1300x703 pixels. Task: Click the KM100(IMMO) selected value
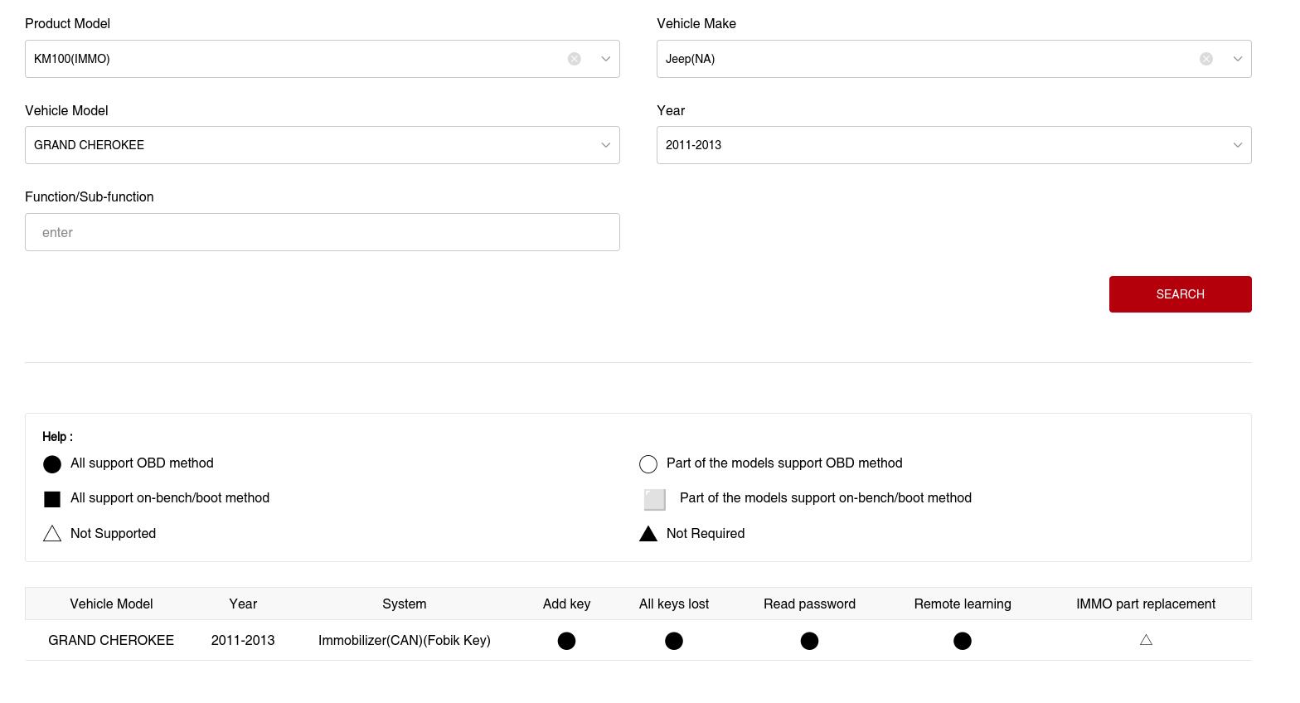pyautogui.click(x=72, y=59)
